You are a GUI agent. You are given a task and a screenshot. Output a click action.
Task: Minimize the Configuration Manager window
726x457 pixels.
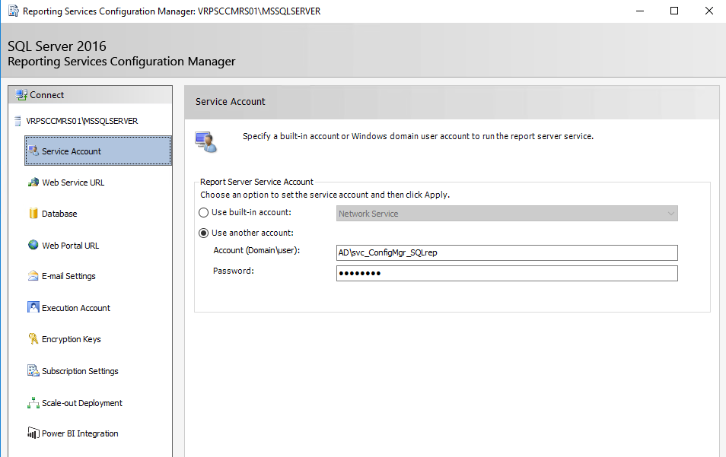click(640, 11)
